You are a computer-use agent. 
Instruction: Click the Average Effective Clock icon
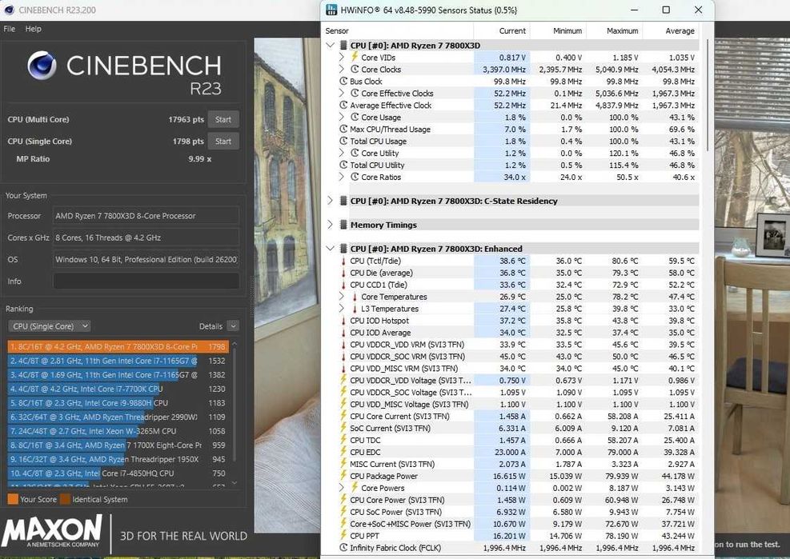tap(343, 106)
